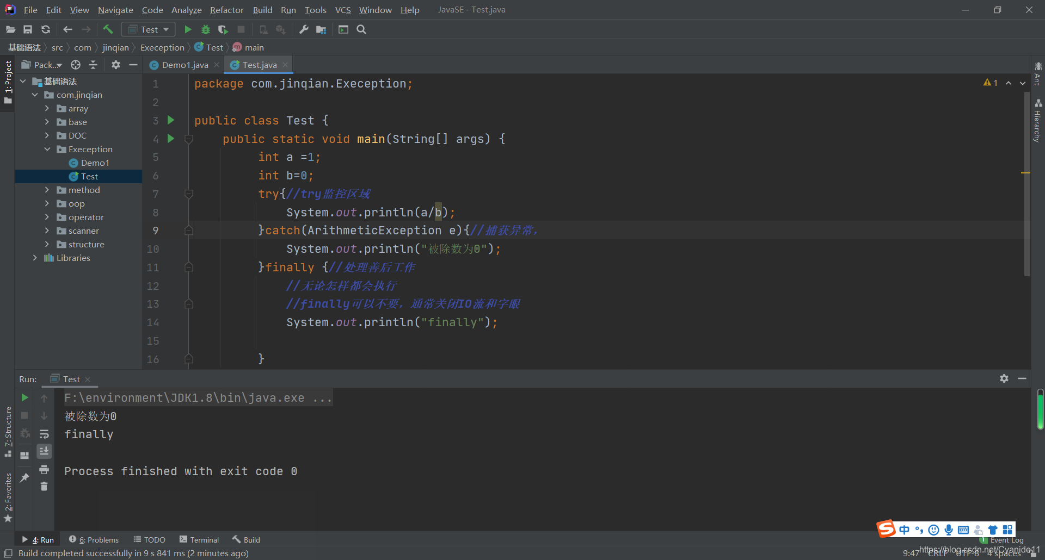The image size is (1045, 560).
Task: Toggle the Favorites side tool window
Action: 8,497
